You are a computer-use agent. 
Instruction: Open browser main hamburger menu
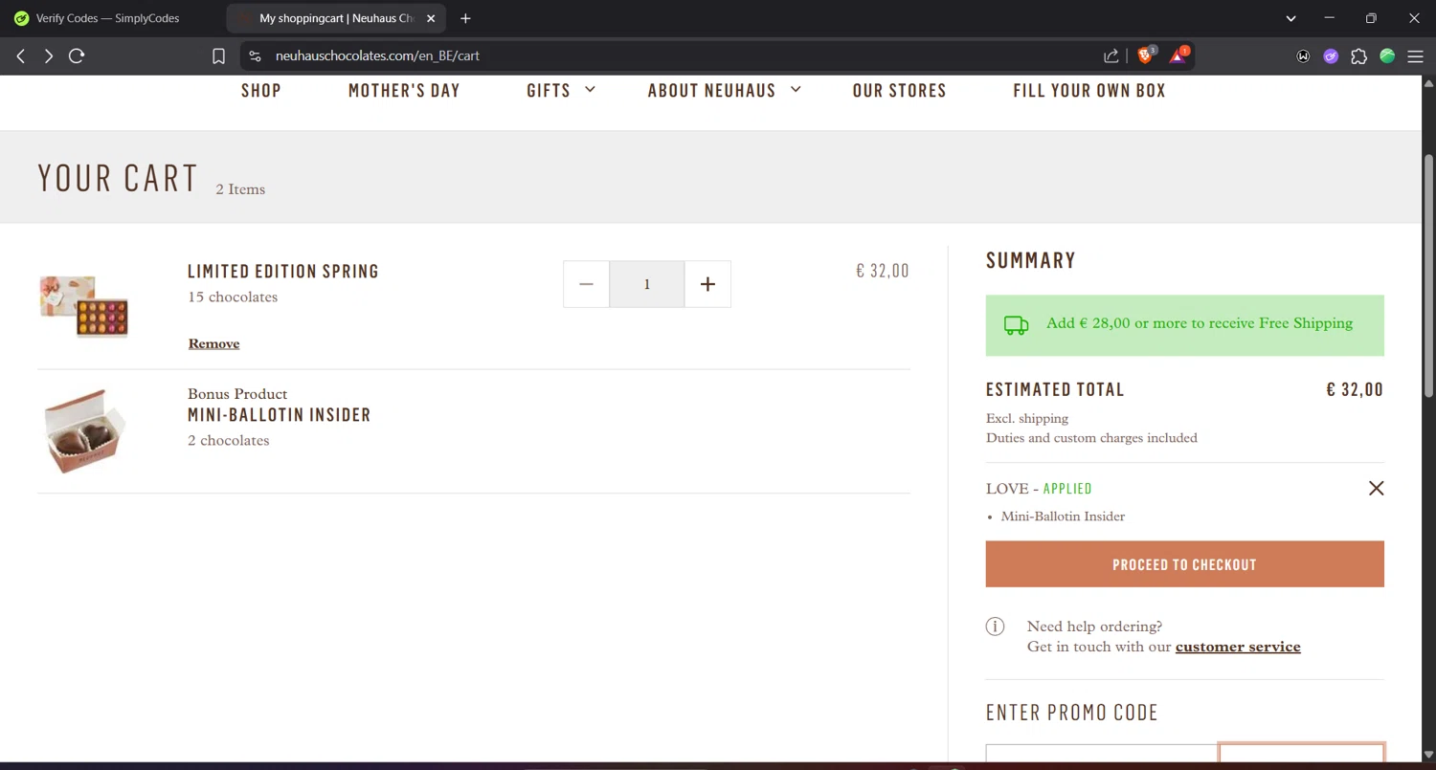pos(1415,56)
